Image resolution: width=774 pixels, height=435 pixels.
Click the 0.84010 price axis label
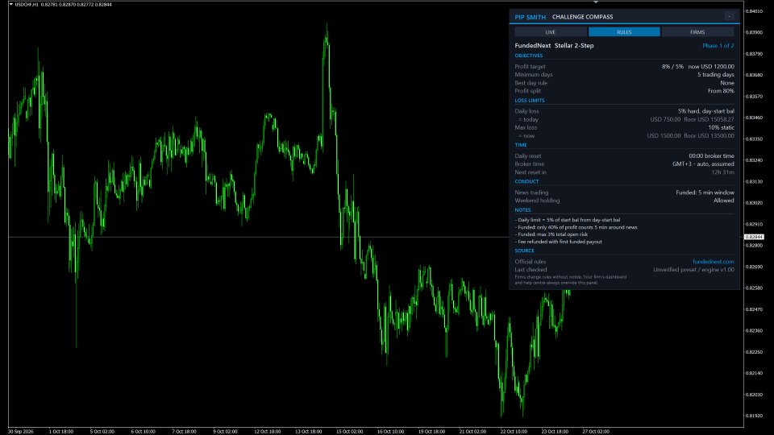coord(754,10)
